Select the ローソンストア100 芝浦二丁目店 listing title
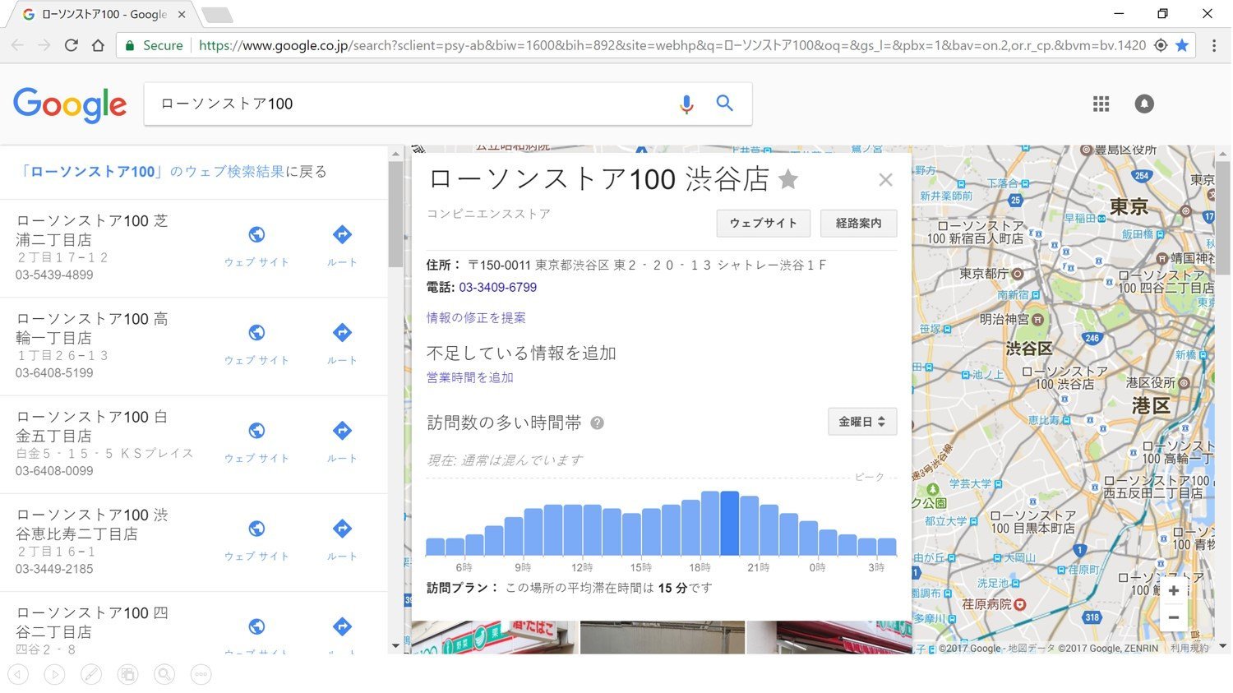Image resolution: width=1233 pixels, height=693 pixels. 92,230
